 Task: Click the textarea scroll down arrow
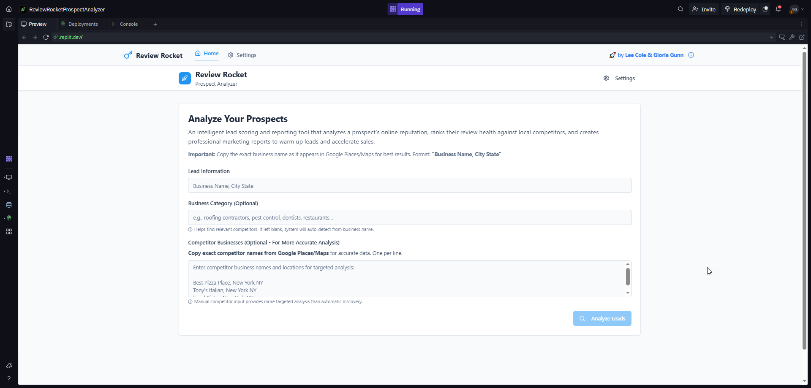(628, 293)
